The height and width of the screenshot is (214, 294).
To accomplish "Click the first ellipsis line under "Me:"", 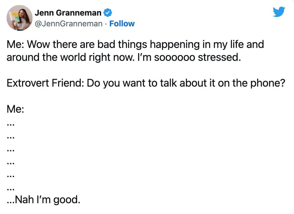I will [10, 125].
